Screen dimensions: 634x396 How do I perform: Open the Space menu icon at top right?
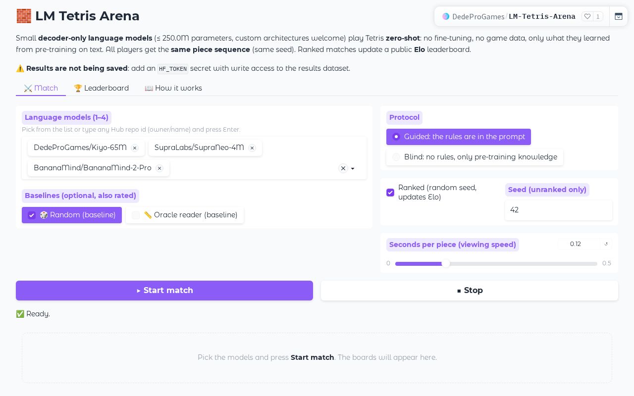pyautogui.click(x=619, y=16)
